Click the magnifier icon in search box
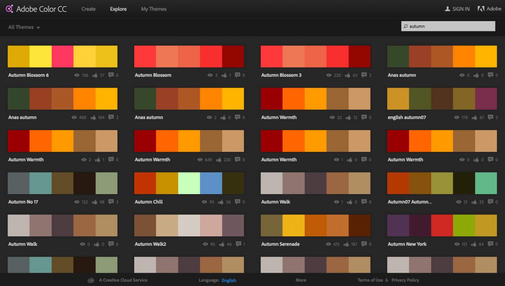This screenshot has width=505, height=286. (405, 26)
